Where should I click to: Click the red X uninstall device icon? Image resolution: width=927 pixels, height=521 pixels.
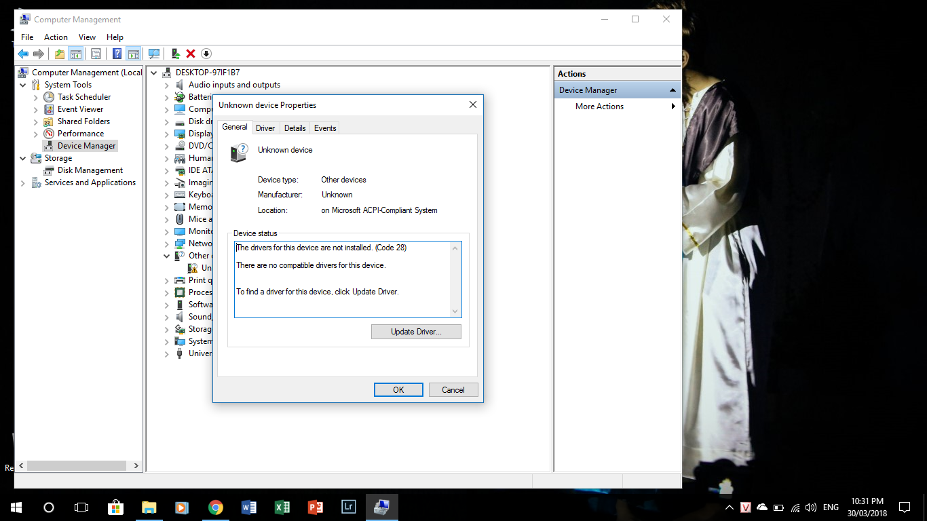pos(191,54)
